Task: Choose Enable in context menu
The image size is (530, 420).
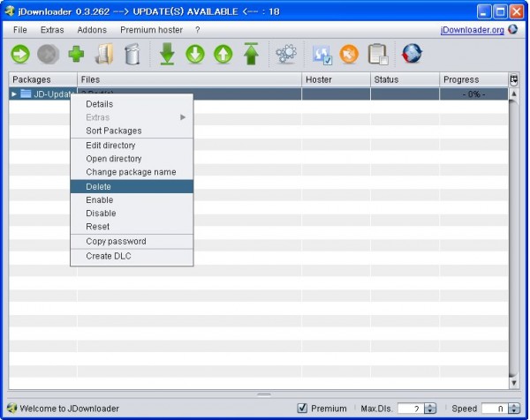Action: [x=132, y=200]
